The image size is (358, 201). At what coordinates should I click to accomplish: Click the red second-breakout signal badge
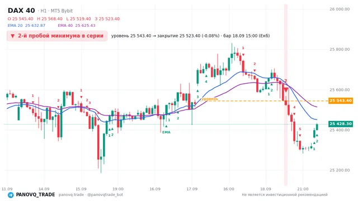click(57, 36)
